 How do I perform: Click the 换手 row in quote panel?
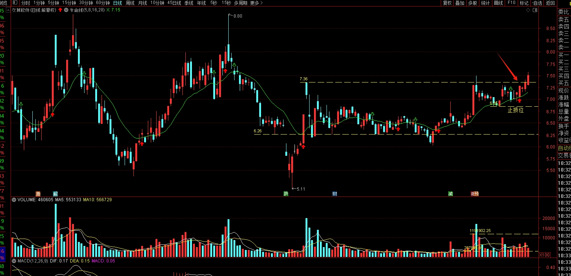[564, 126]
